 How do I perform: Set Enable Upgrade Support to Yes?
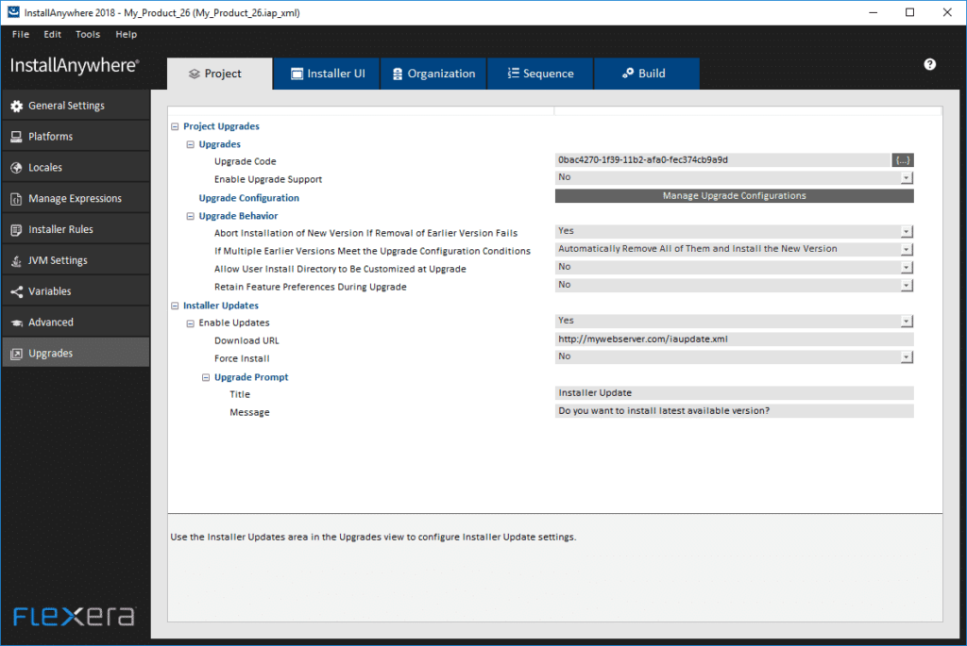(x=905, y=177)
